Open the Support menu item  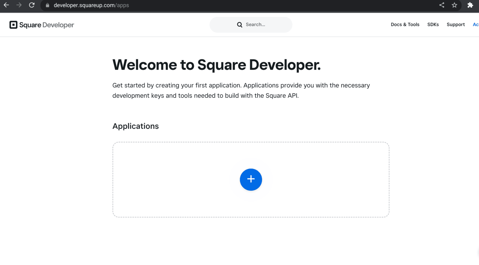coord(456,24)
